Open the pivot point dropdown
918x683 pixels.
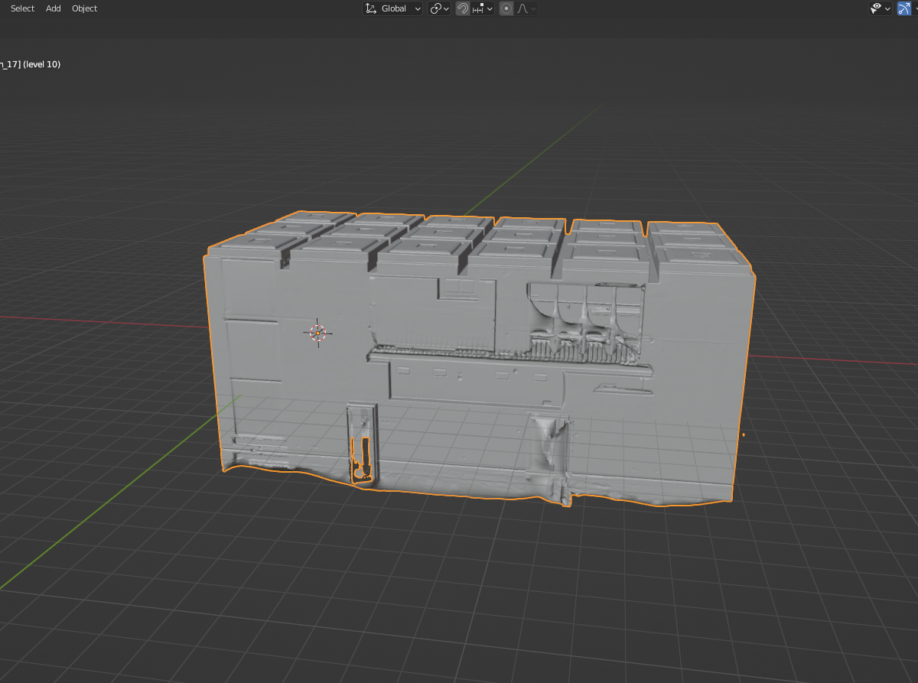pos(439,8)
